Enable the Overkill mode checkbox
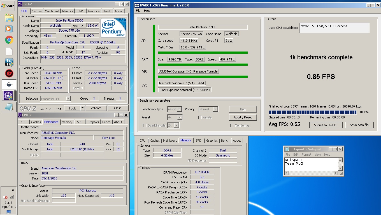Image resolution: width=381 pixels, height=215 pixels. click(x=145, y=125)
